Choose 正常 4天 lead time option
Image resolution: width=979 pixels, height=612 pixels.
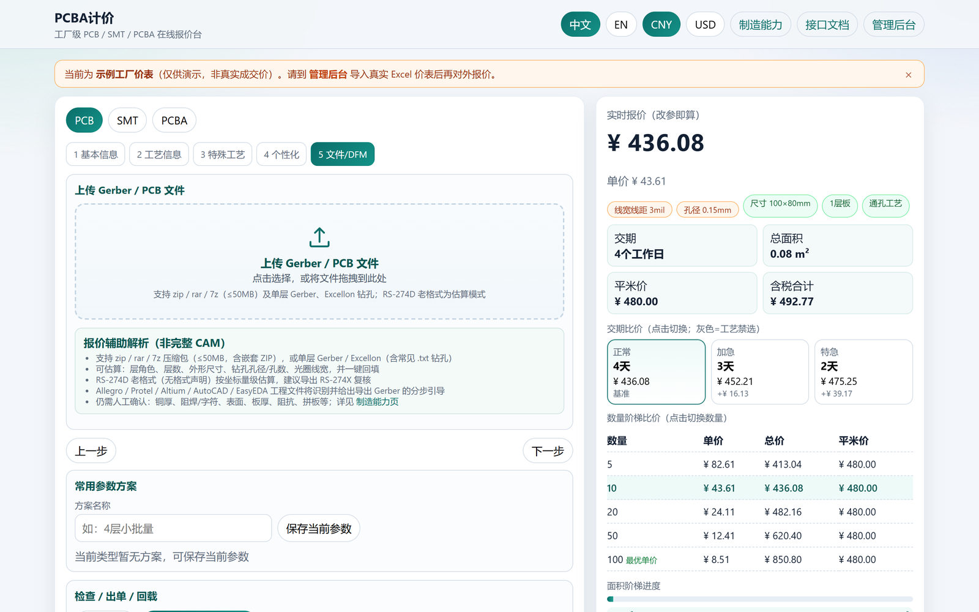tap(656, 372)
